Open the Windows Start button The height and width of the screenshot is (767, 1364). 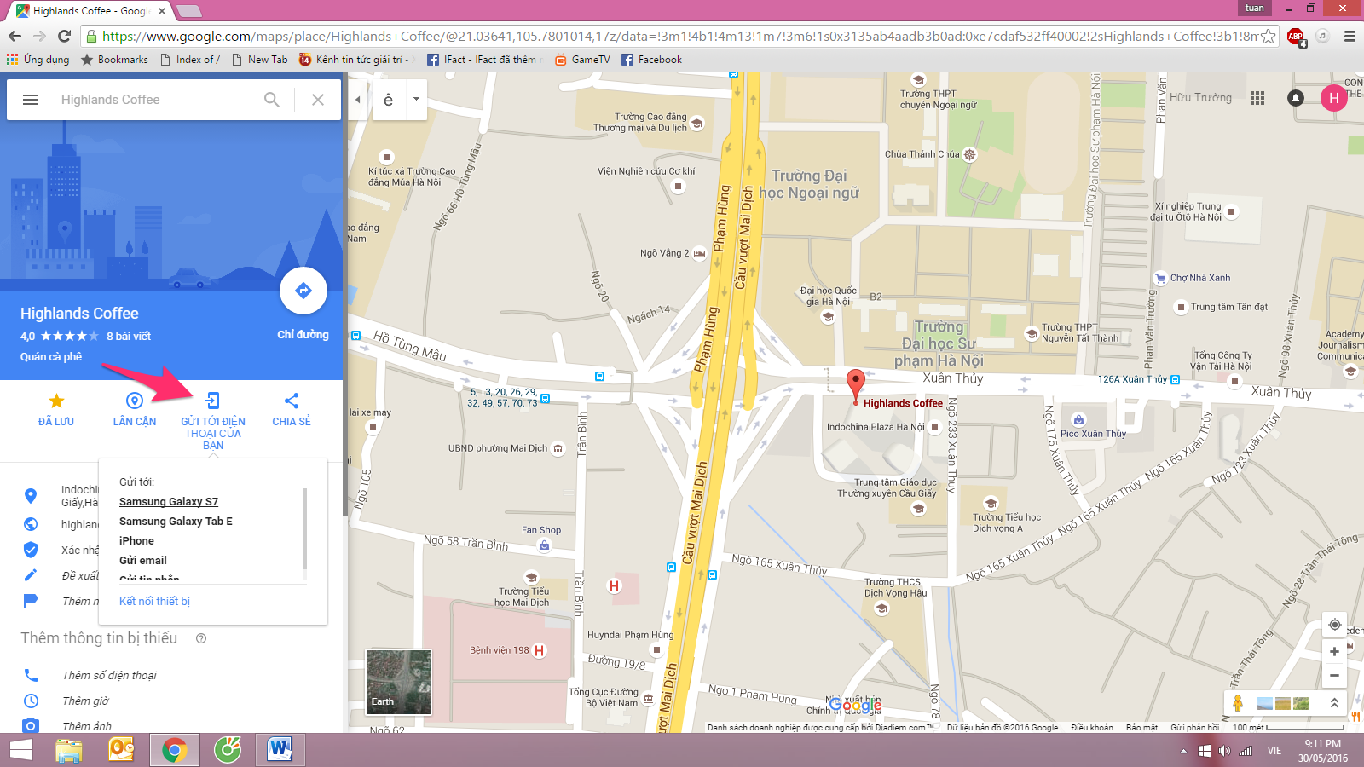click(20, 750)
